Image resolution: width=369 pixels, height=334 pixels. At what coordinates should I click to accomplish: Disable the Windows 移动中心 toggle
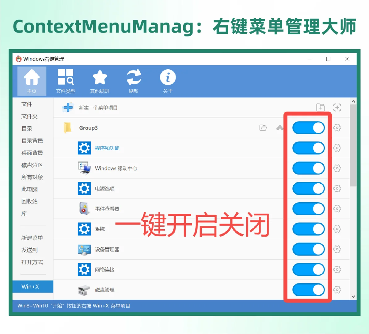(308, 168)
